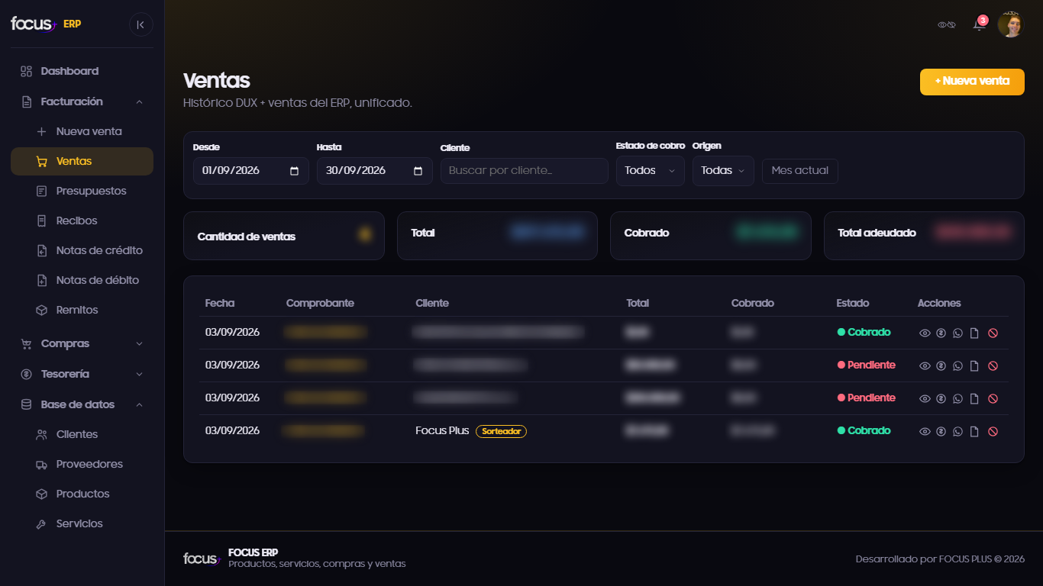The width and height of the screenshot is (1043, 586).
Task: Click Cobrado status in Focus Plus row
Action: pyautogui.click(x=864, y=430)
